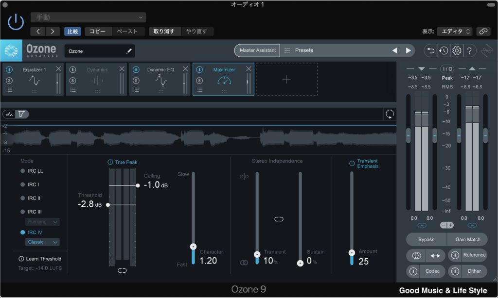This screenshot has height=298, width=498.
Task: Select IRC II mode
Action: point(31,198)
